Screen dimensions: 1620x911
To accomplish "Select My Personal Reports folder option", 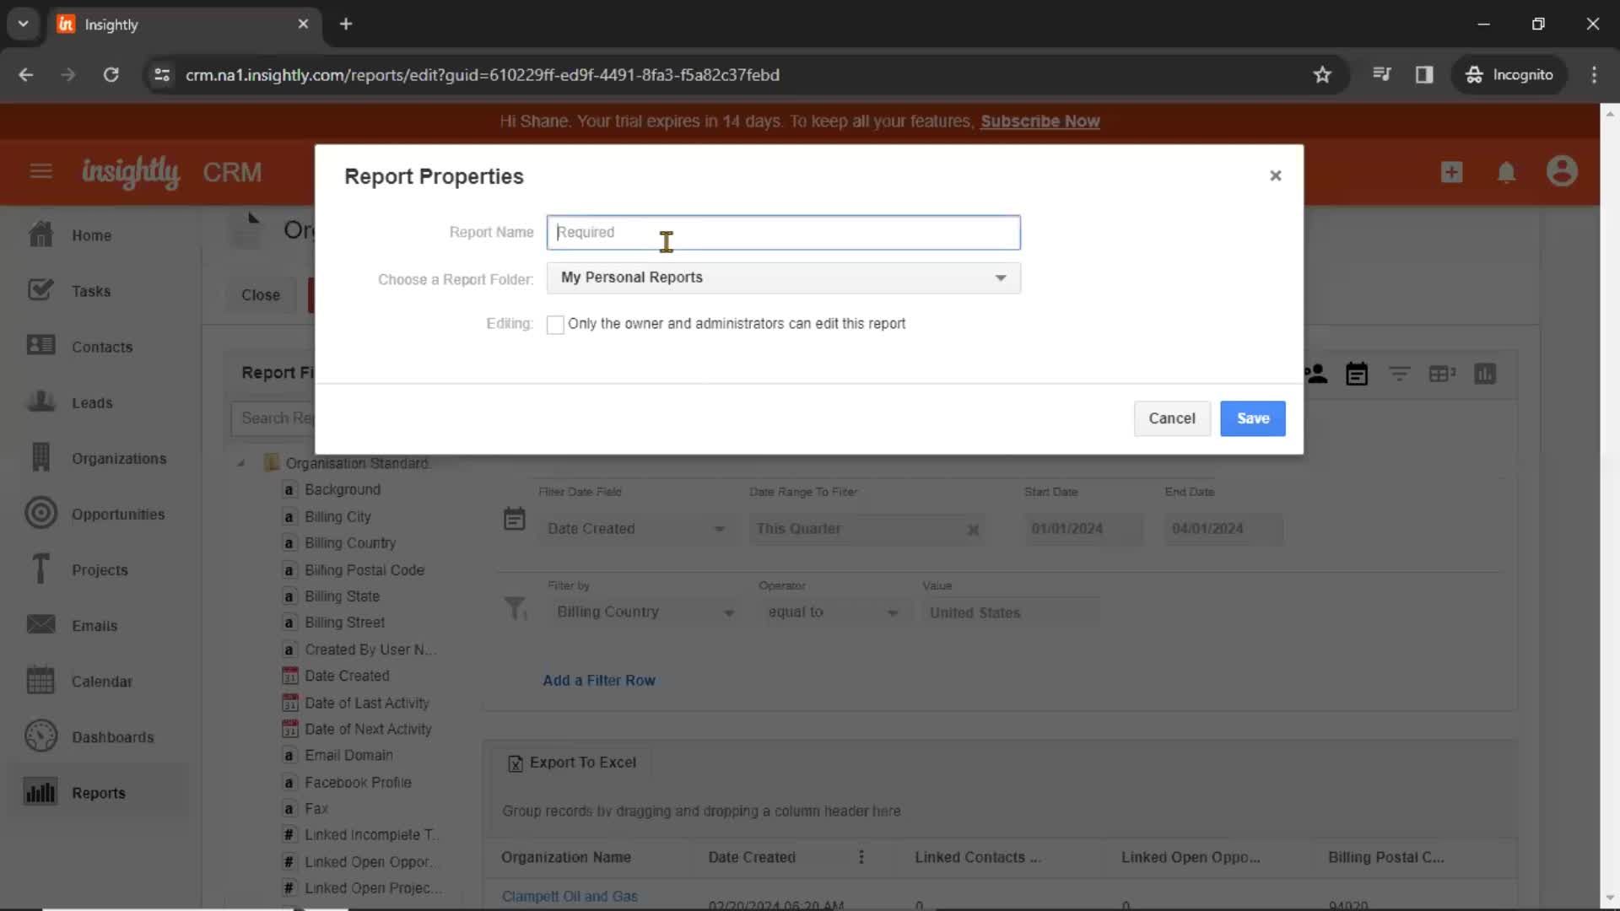I will (782, 277).
